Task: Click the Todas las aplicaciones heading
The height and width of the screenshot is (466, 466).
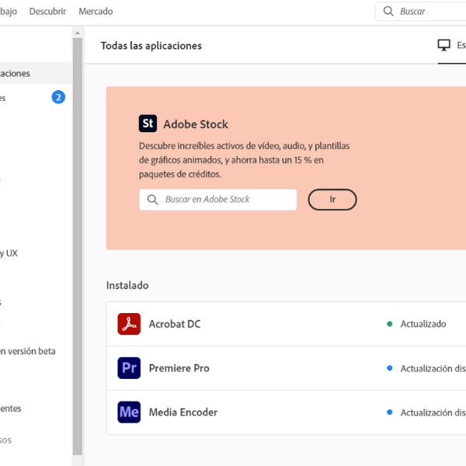Action: 151,46
